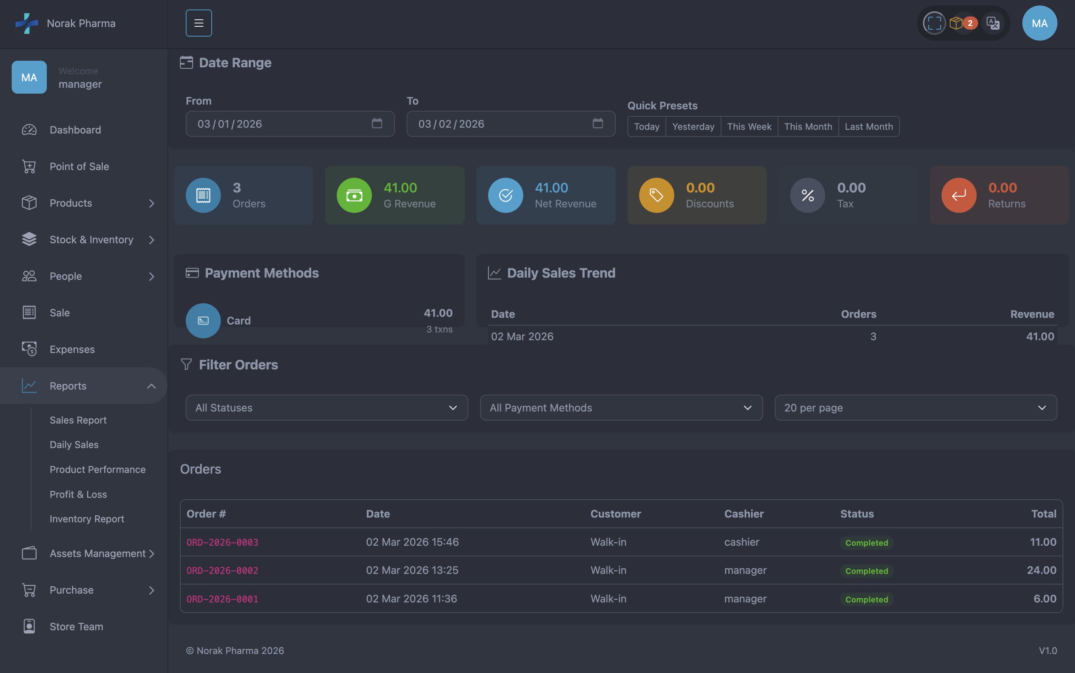Change the 20 per page selector

pyautogui.click(x=915, y=408)
